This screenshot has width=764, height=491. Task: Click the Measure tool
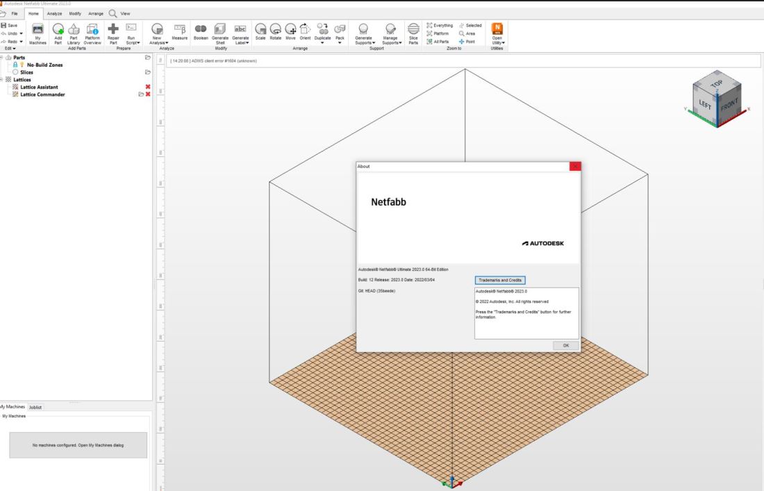179,32
